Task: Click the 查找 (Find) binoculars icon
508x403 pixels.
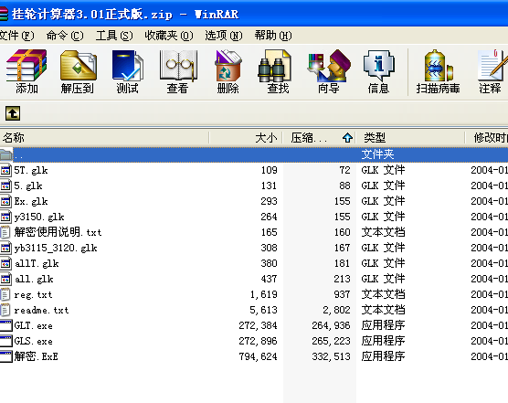Action: (275, 66)
